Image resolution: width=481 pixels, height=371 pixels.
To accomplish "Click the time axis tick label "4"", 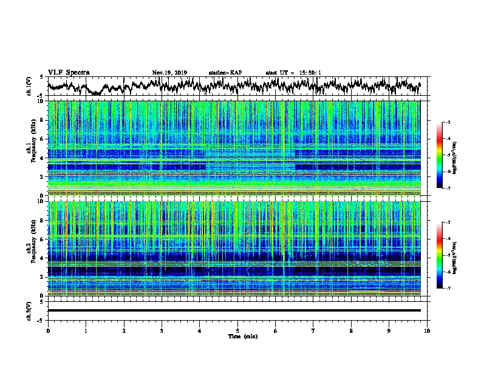I will coord(200,331).
